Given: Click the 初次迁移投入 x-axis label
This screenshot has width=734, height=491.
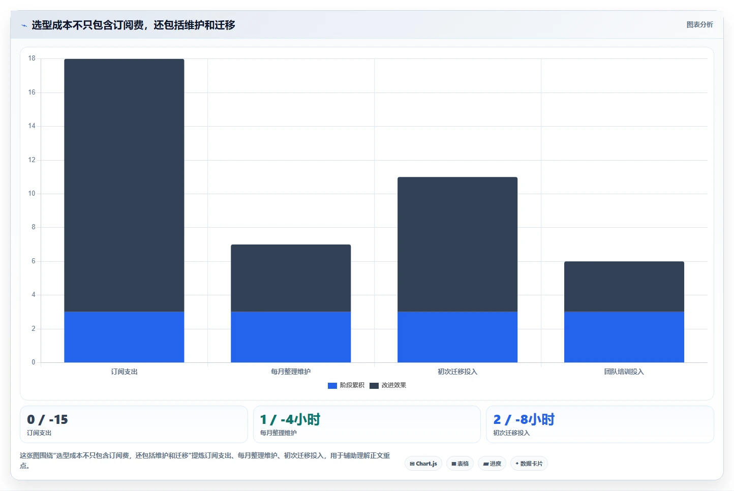Looking at the screenshot, I should click(457, 372).
